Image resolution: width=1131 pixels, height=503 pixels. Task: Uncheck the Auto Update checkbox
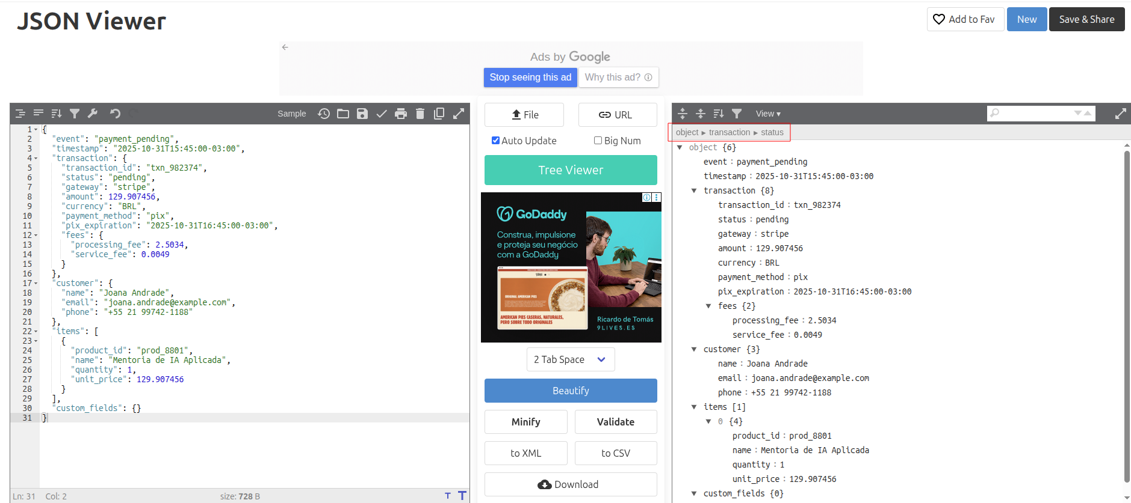point(495,141)
